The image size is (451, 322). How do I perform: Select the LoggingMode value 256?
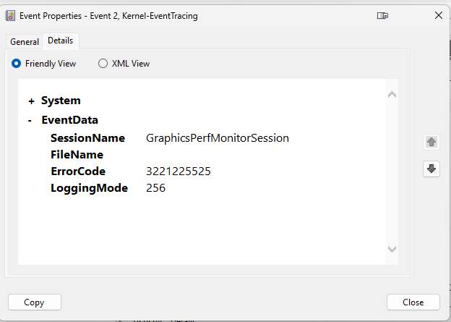[x=155, y=188]
